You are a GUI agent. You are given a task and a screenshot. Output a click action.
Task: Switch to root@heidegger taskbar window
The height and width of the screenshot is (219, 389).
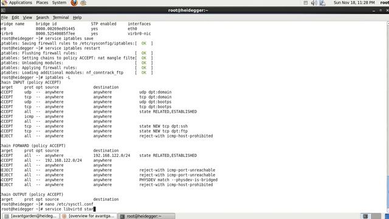pyautogui.click(x=146, y=216)
